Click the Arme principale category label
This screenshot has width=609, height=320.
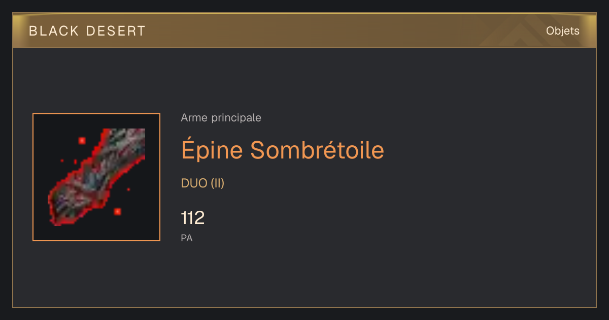click(221, 118)
